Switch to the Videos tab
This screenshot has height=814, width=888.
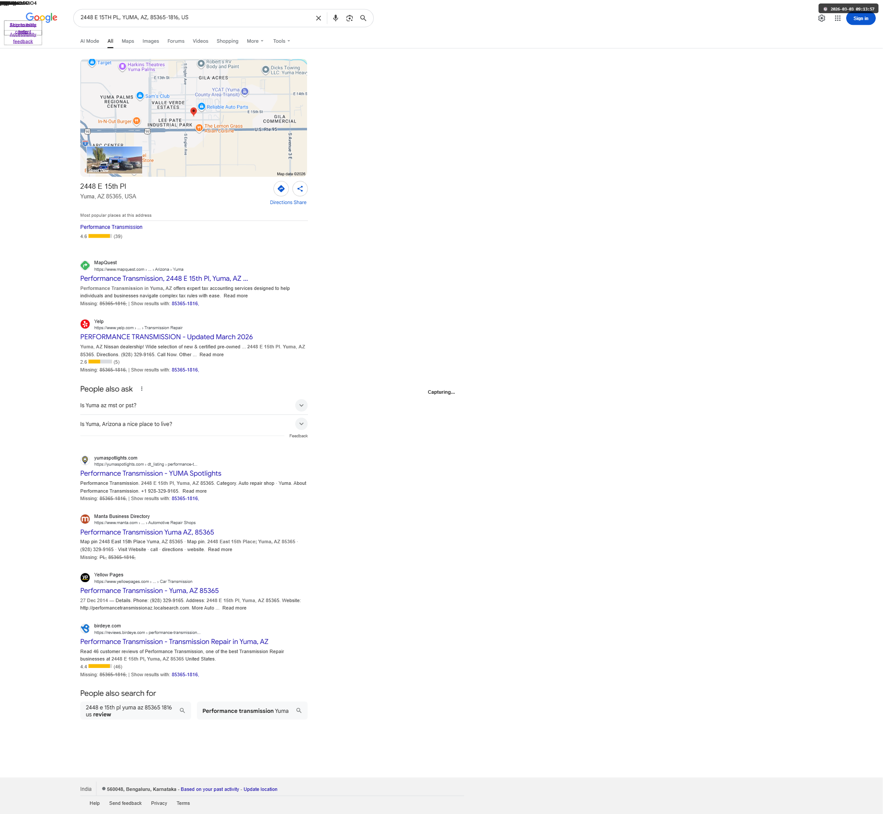pyautogui.click(x=202, y=41)
